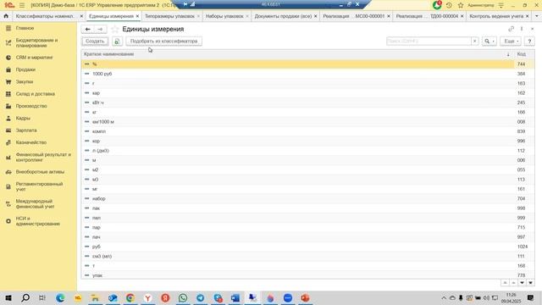542x305 pixels.
Task: Click the Создать button
Action: (95, 42)
